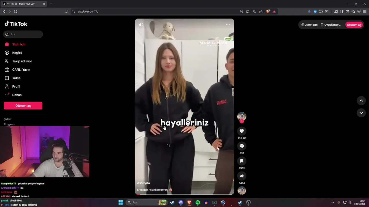
Task: Open media control music note icon
Action: coord(336,11)
